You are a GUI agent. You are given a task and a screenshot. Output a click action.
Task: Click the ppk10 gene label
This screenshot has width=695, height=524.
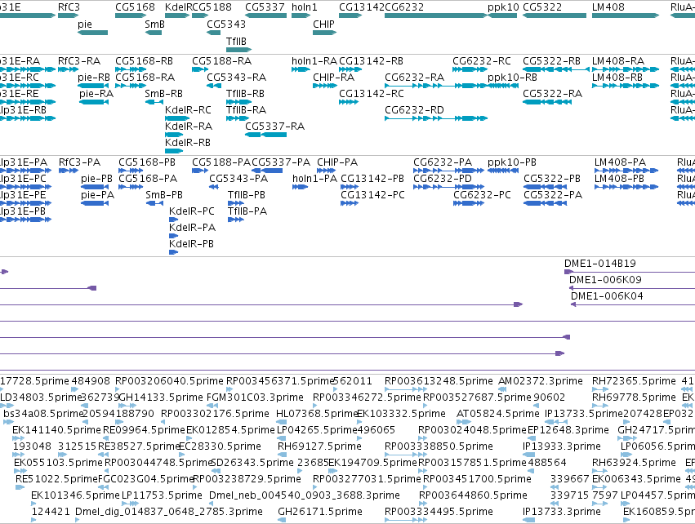tap(503, 7)
